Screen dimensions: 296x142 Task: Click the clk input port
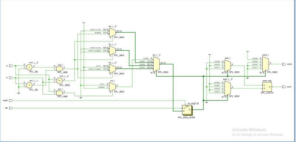tap(11, 108)
